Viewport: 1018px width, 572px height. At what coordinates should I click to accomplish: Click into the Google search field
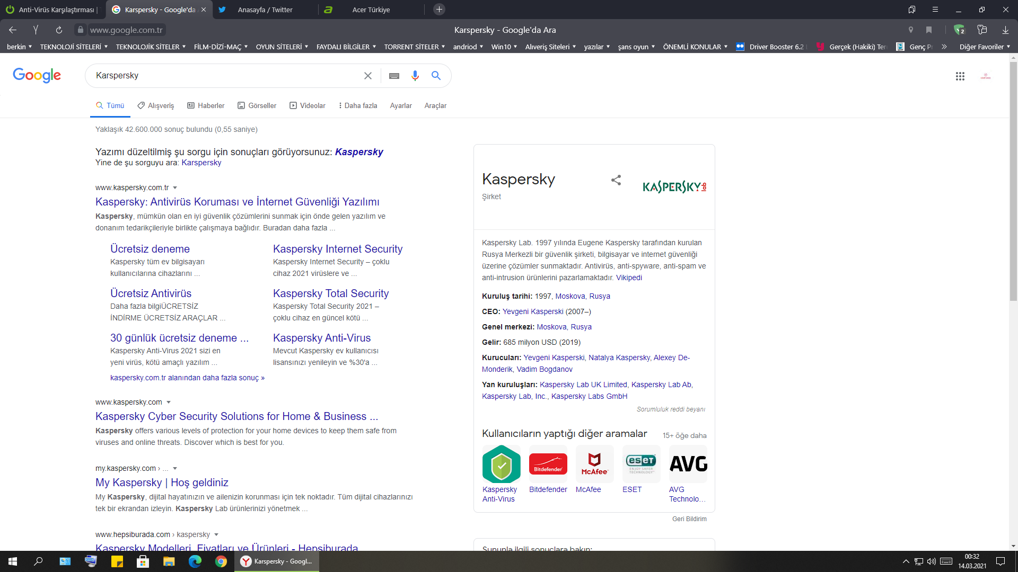tap(223, 76)
